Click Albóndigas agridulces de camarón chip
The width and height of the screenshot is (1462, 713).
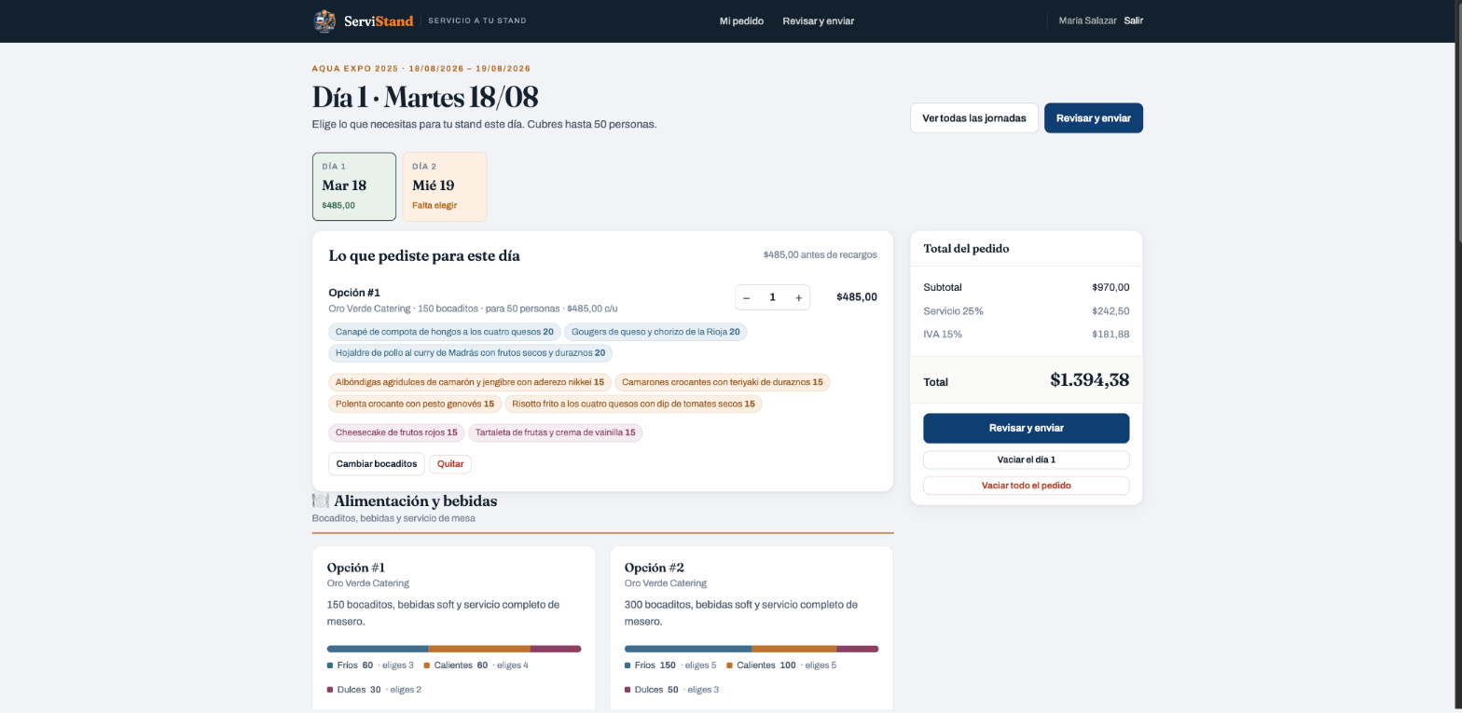coord(470,382)
